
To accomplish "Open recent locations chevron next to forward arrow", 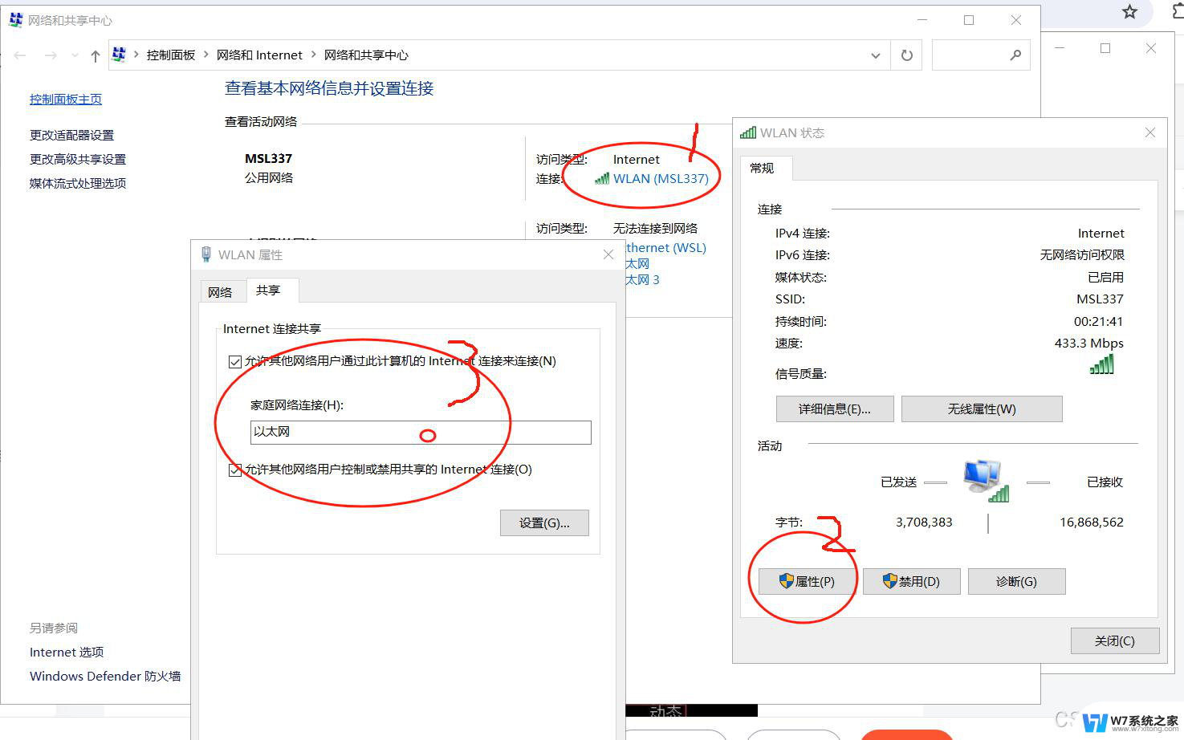I will tap(75, 55).
